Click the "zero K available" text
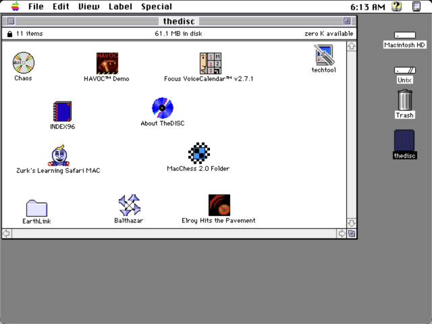This screenshot has width=432, height=324. pyautogui.click(x=329, y=34)
